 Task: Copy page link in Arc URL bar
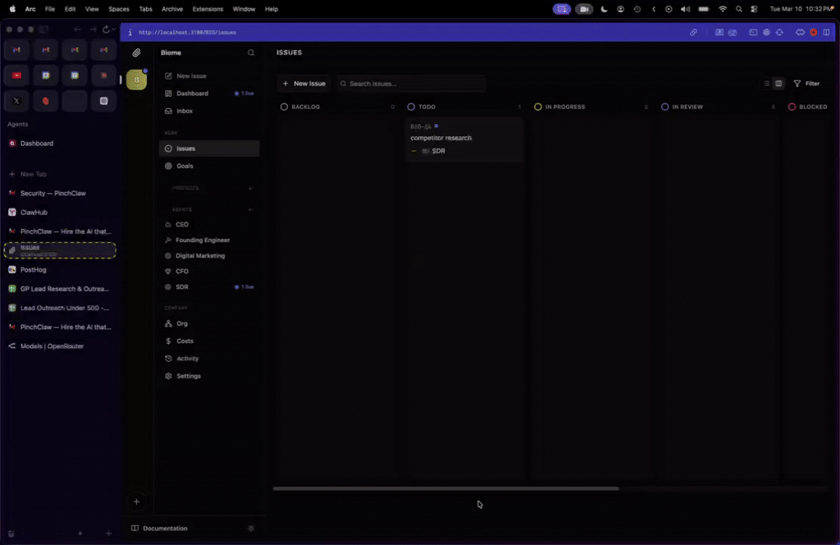(x=693, y=32)
